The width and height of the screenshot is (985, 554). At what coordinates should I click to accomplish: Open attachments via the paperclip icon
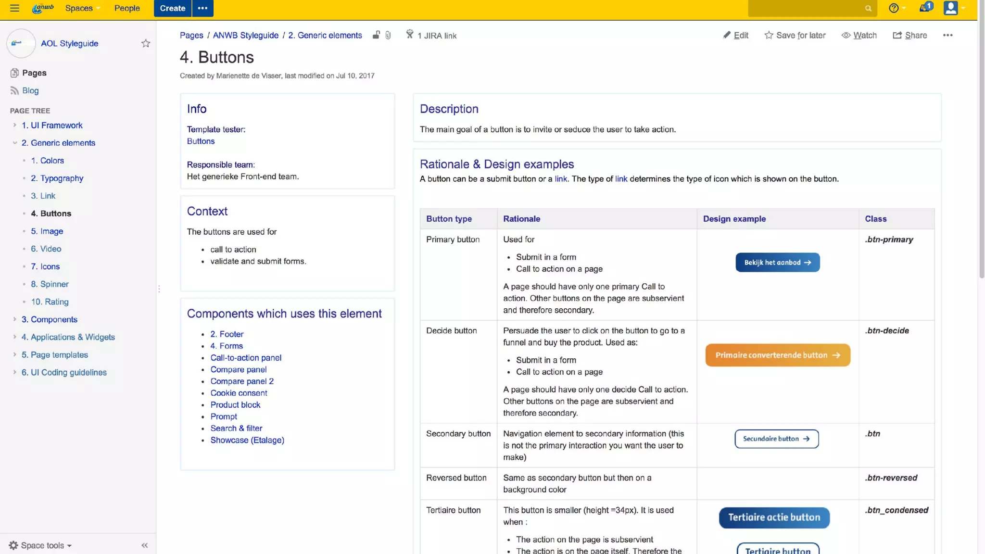[388, 35]
